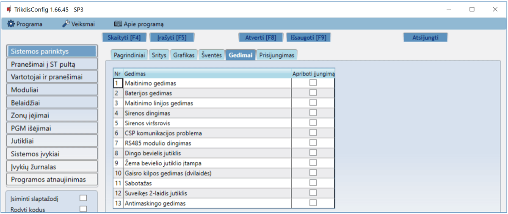
Task: Check the Rodyti kodus checkbox
Action: point(83,209)
